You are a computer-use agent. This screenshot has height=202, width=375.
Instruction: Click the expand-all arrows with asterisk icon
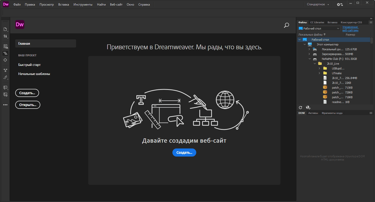click(5, 70)
